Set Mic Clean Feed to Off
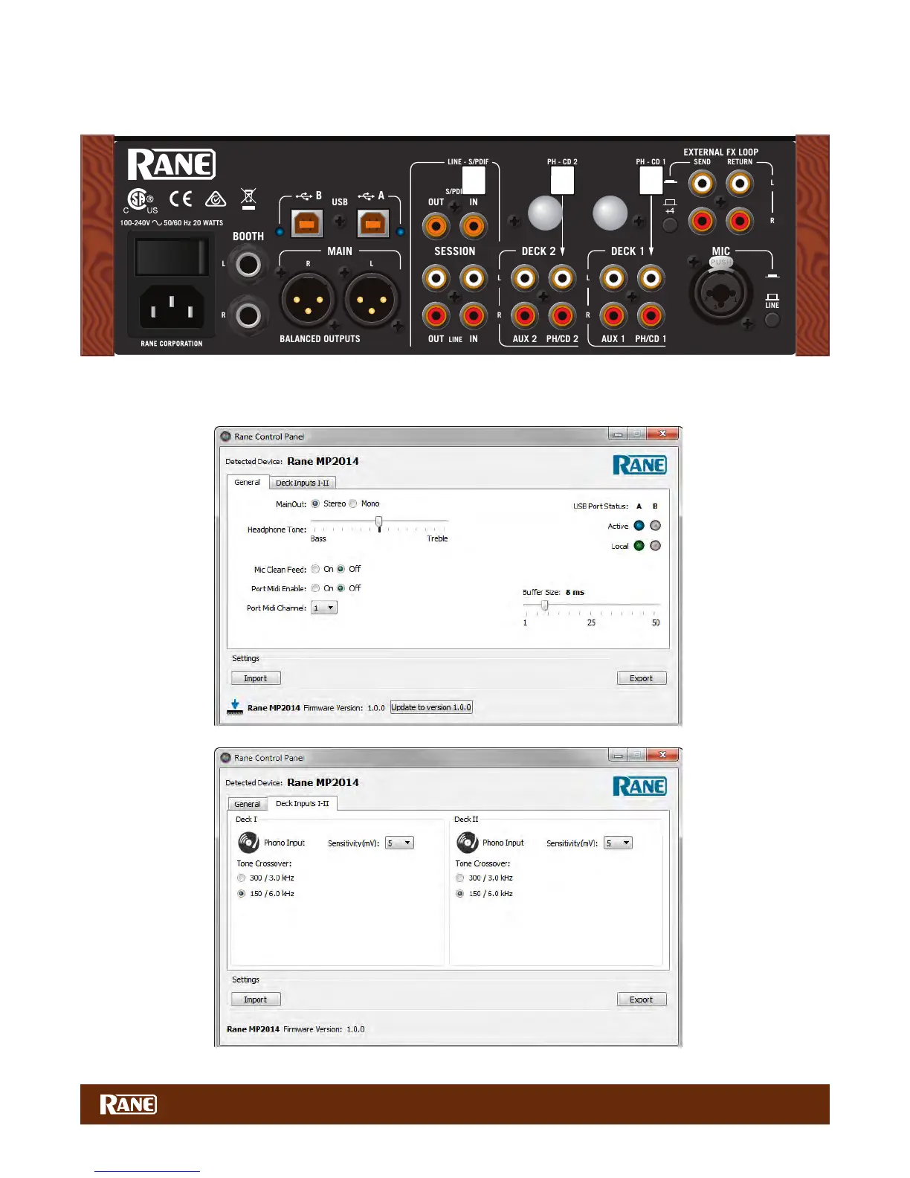The image size is (910, 1178). (341, 569)
